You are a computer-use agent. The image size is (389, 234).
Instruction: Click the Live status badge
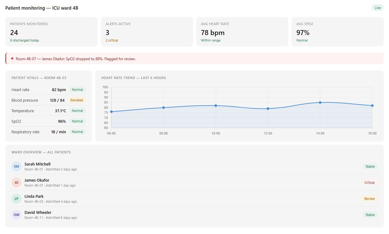pyautogui.click(x=378, y=8)
